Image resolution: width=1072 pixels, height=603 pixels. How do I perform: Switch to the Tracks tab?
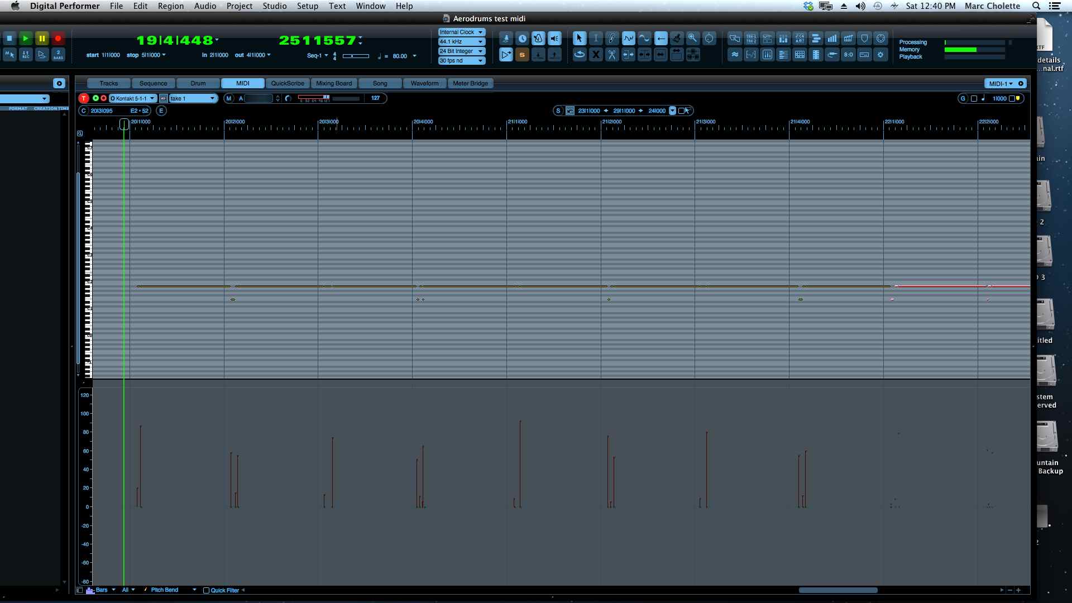point(109,83)
